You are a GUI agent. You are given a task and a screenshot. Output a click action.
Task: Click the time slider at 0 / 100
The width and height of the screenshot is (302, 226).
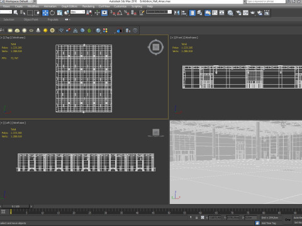pos(16,207)
